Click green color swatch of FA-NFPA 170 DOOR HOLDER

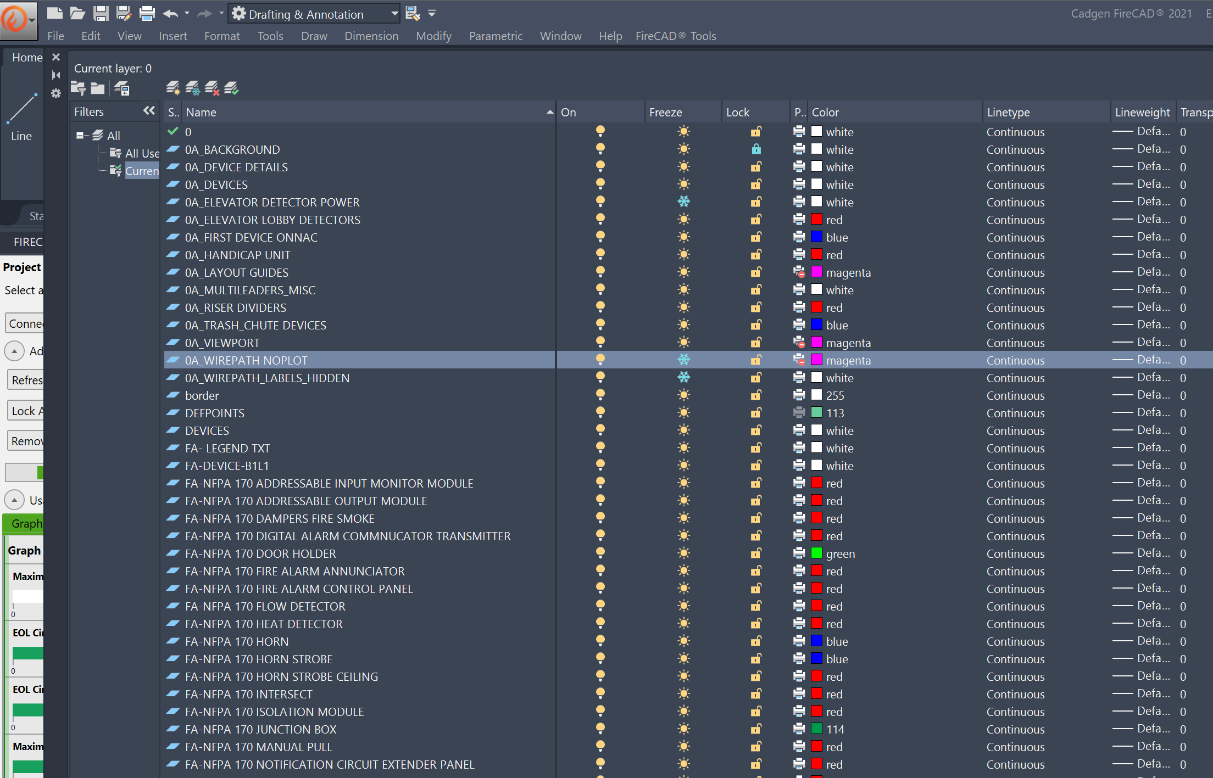[x=817, y=553]
